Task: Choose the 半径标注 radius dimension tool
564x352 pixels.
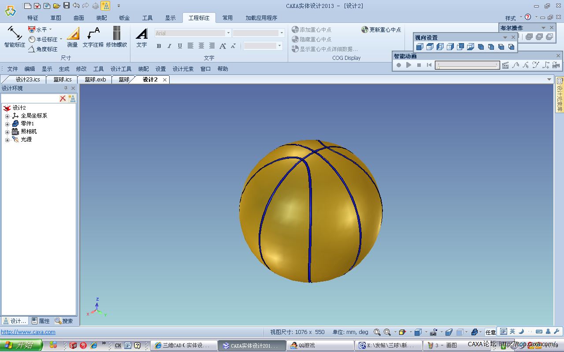Action: click(43, 40)
